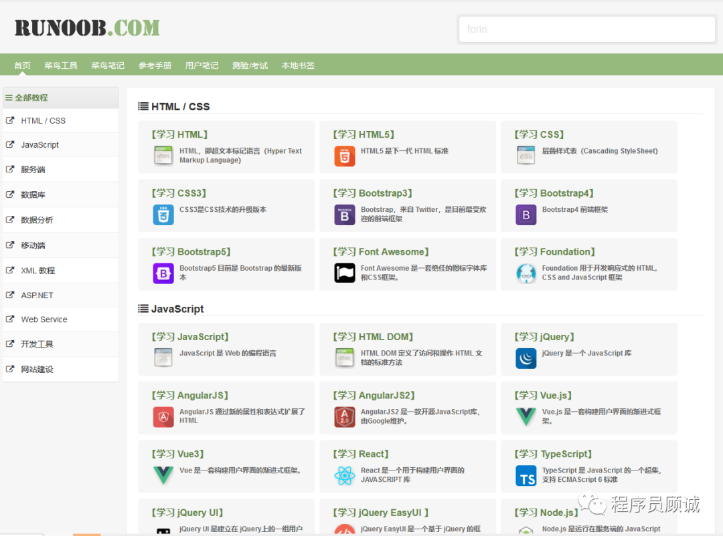Open the 【学习 Bootstrap3】 tutorial title

tap(373, 193)
